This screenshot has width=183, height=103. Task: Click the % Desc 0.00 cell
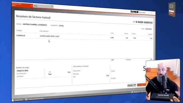(x=135, y=38)
